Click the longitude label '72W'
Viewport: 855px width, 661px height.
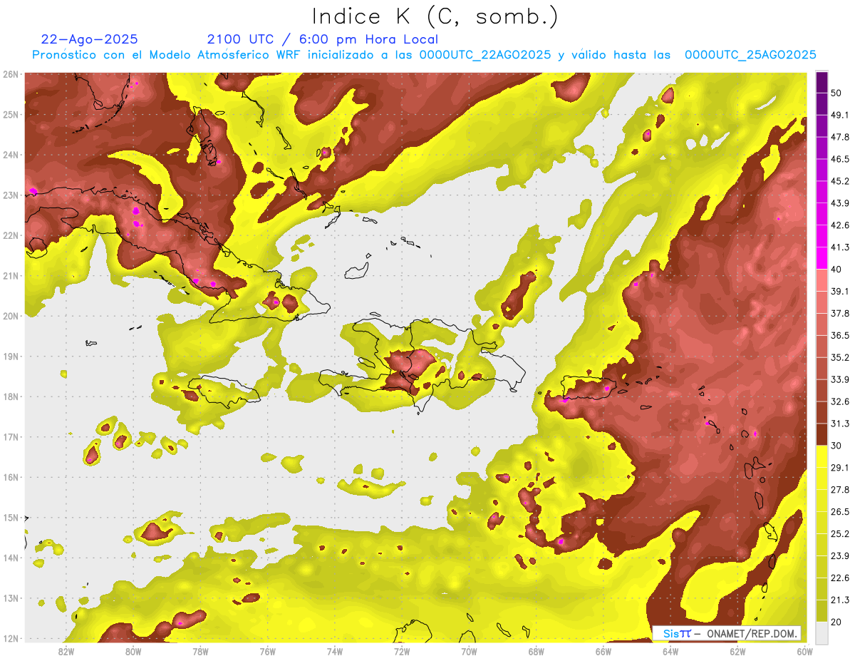pos(402,652)
